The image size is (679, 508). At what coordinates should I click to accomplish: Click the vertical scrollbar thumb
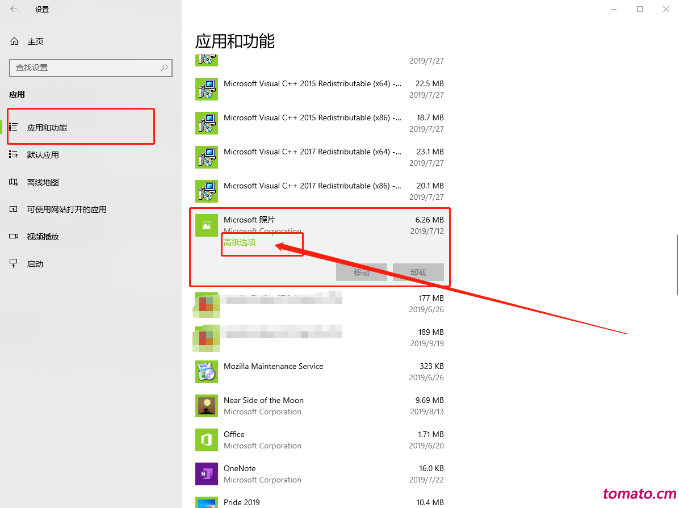pyautogui.click(x=677, y=265)
